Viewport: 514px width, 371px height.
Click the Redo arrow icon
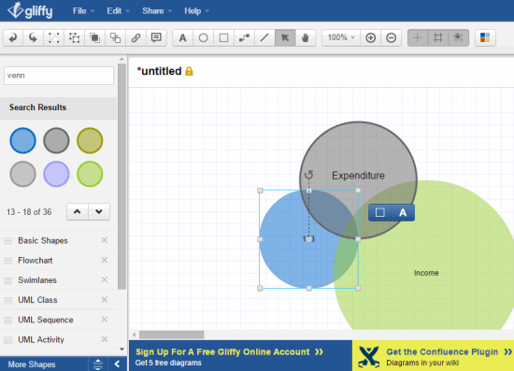[33, 38]
